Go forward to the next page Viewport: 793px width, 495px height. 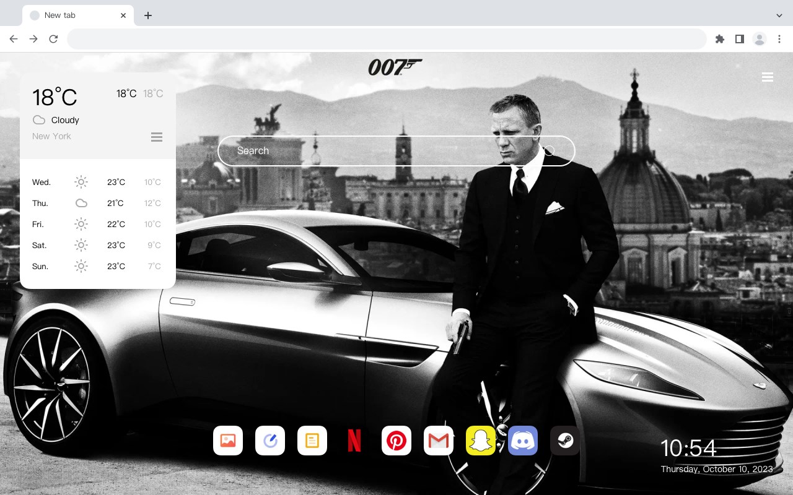click(33, 39)
